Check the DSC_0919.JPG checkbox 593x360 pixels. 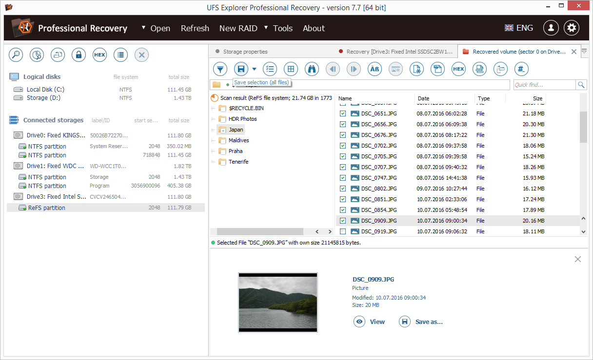coord(343,231)
